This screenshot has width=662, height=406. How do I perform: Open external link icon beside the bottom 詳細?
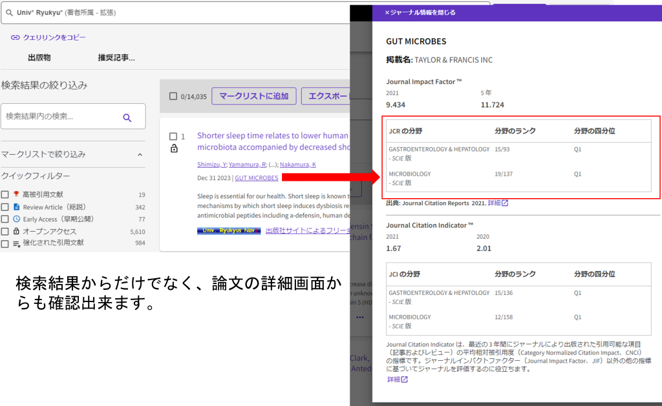pos(405,380)
